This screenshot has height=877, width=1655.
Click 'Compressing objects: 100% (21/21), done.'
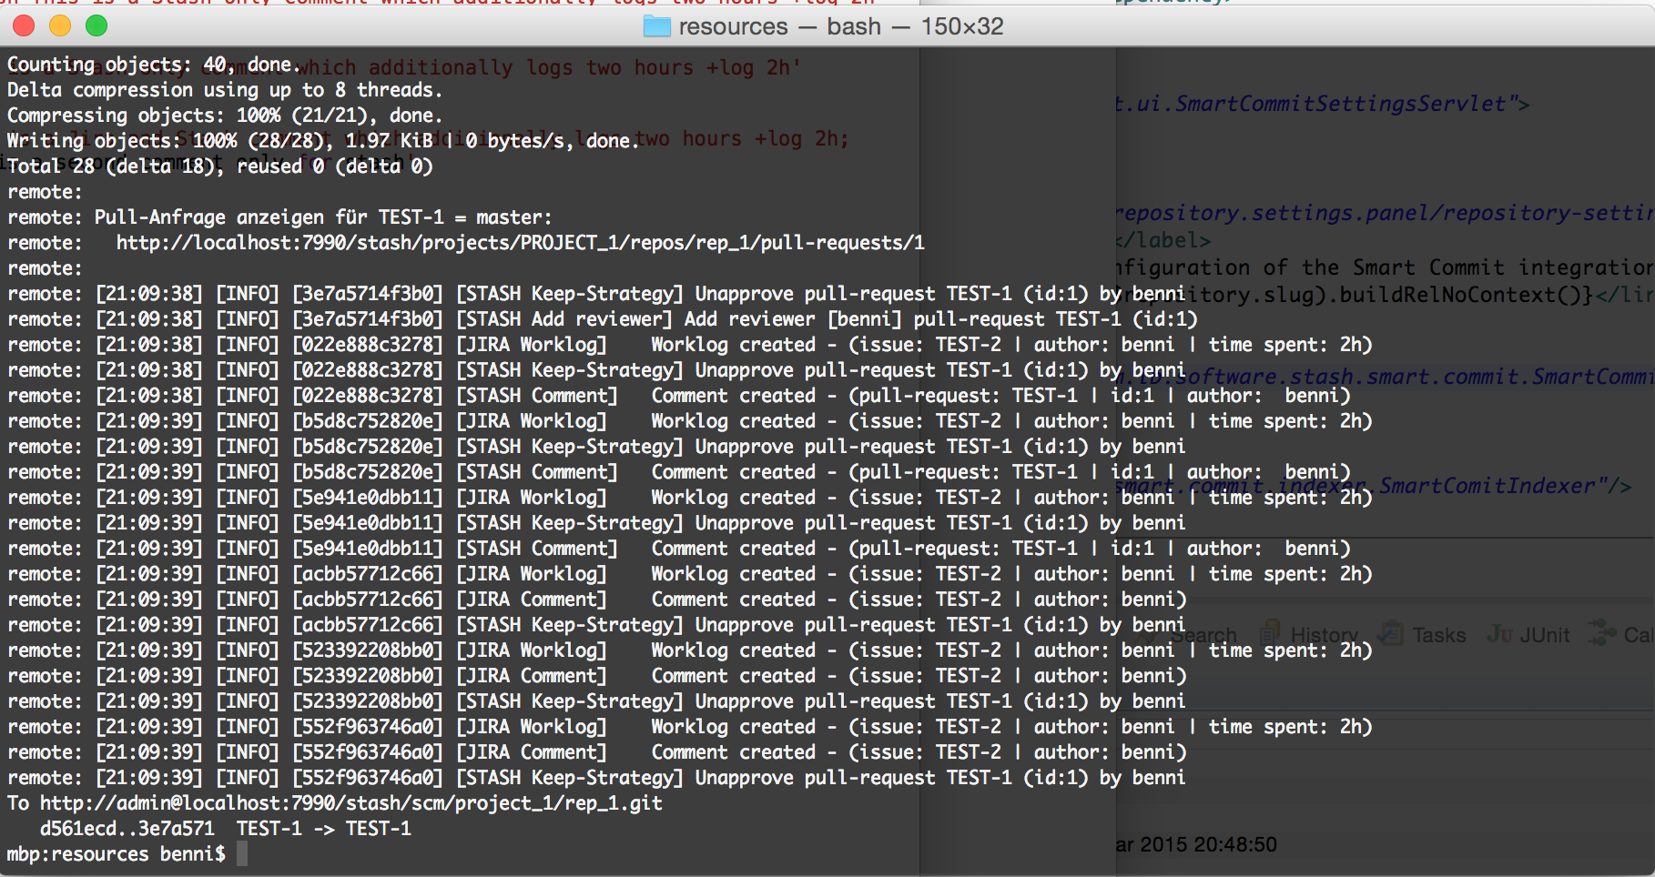tap(225, 116)
